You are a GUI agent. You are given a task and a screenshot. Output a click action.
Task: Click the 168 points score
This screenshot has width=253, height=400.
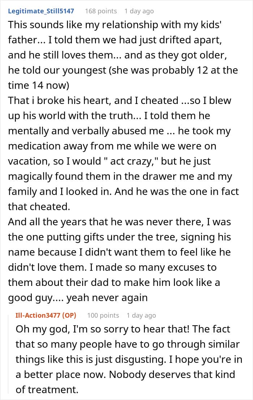[x=101, y=11]
